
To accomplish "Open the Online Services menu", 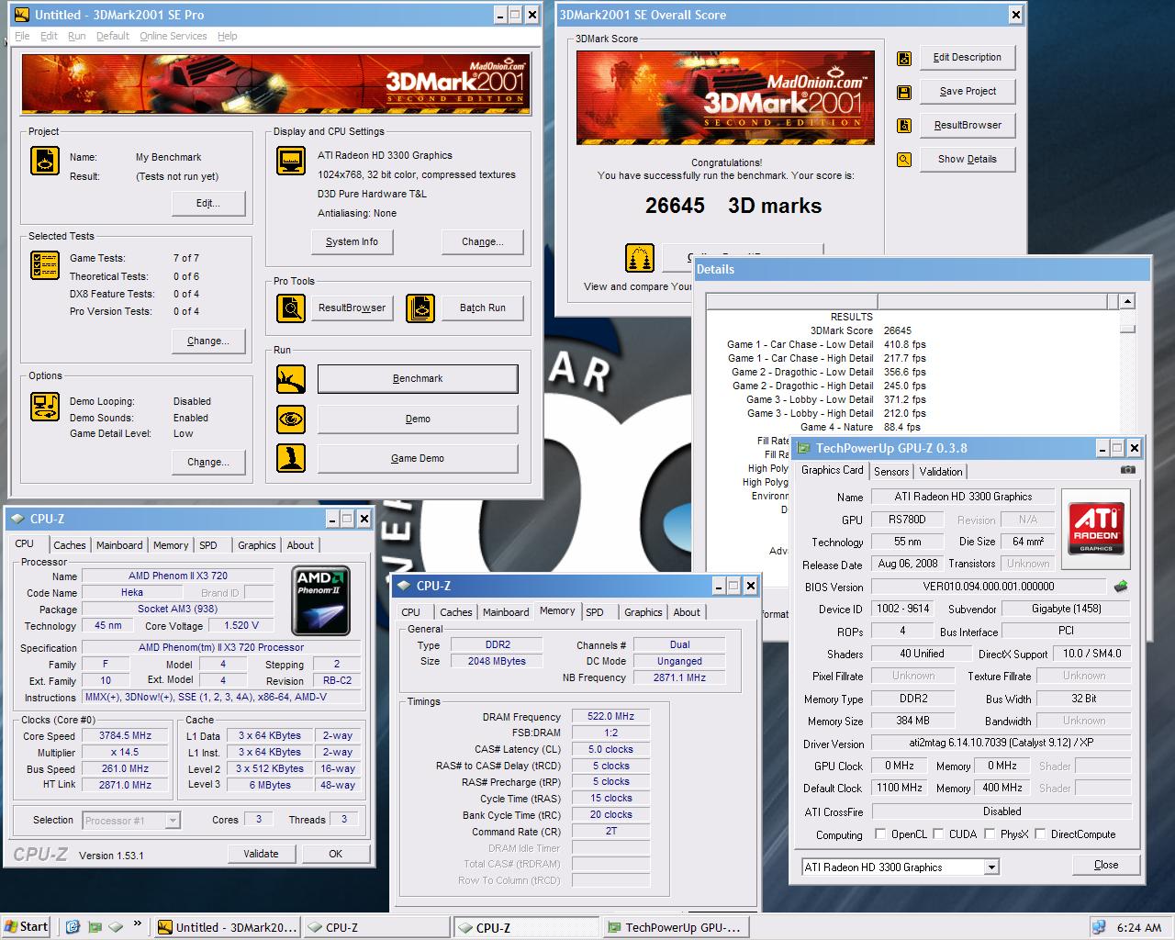I will tap(173, 36).
